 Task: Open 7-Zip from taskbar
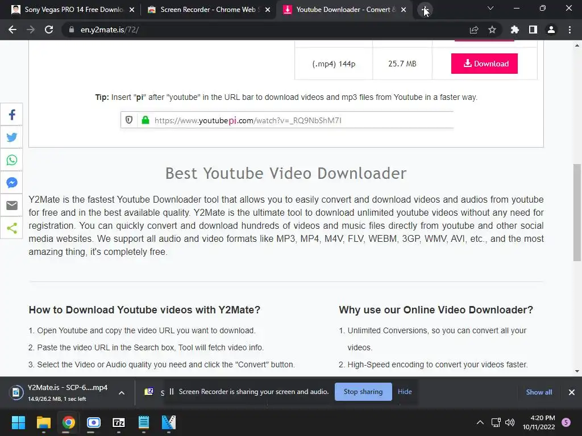click(118, 422)
